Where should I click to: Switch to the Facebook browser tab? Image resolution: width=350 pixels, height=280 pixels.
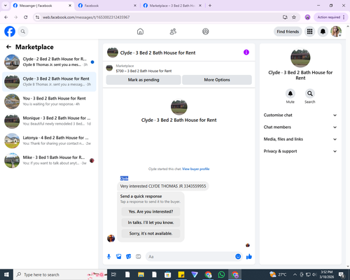(107, 6)
